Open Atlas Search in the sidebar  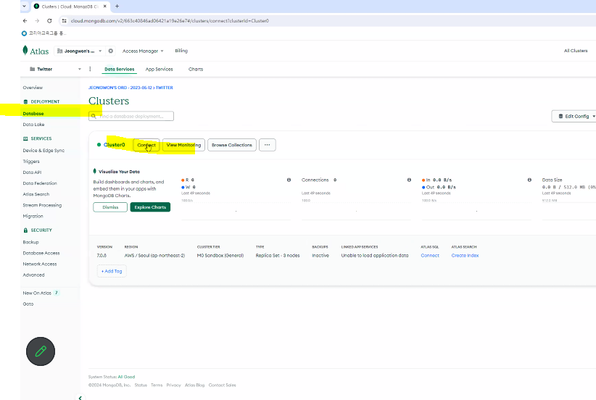point(36,194)
